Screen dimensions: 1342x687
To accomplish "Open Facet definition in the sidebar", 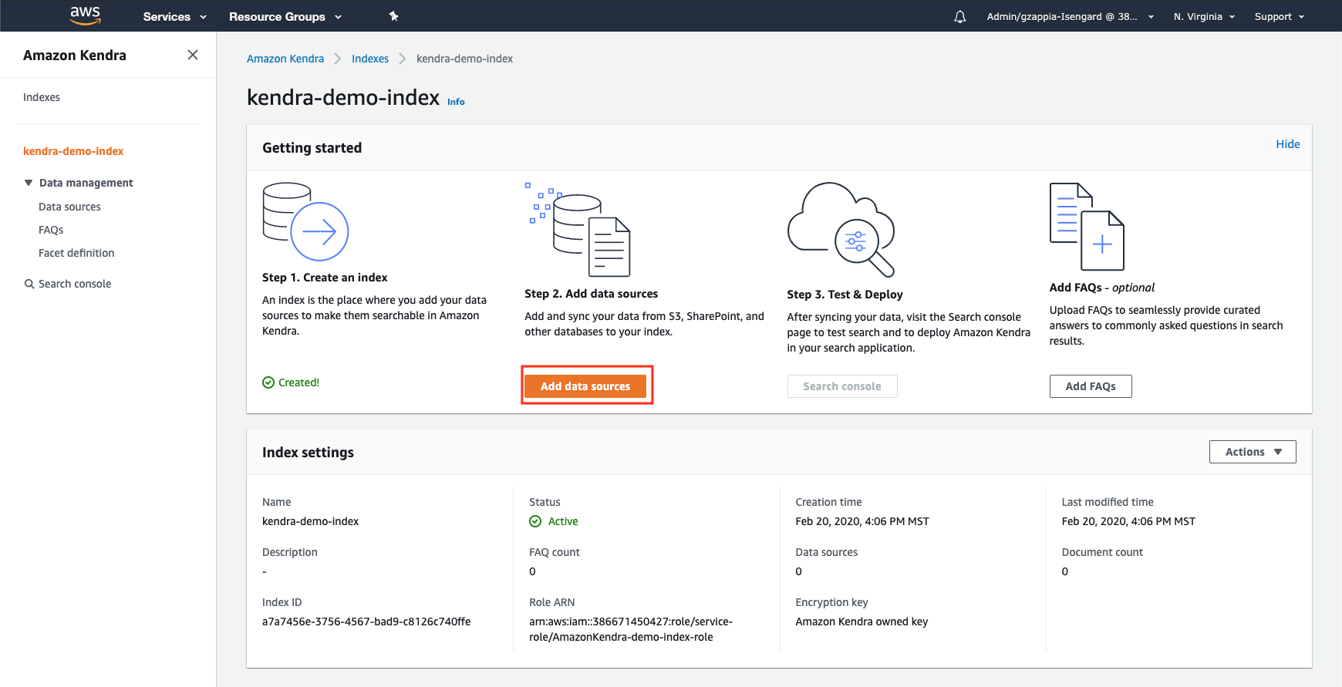I will tap(76, 253).
